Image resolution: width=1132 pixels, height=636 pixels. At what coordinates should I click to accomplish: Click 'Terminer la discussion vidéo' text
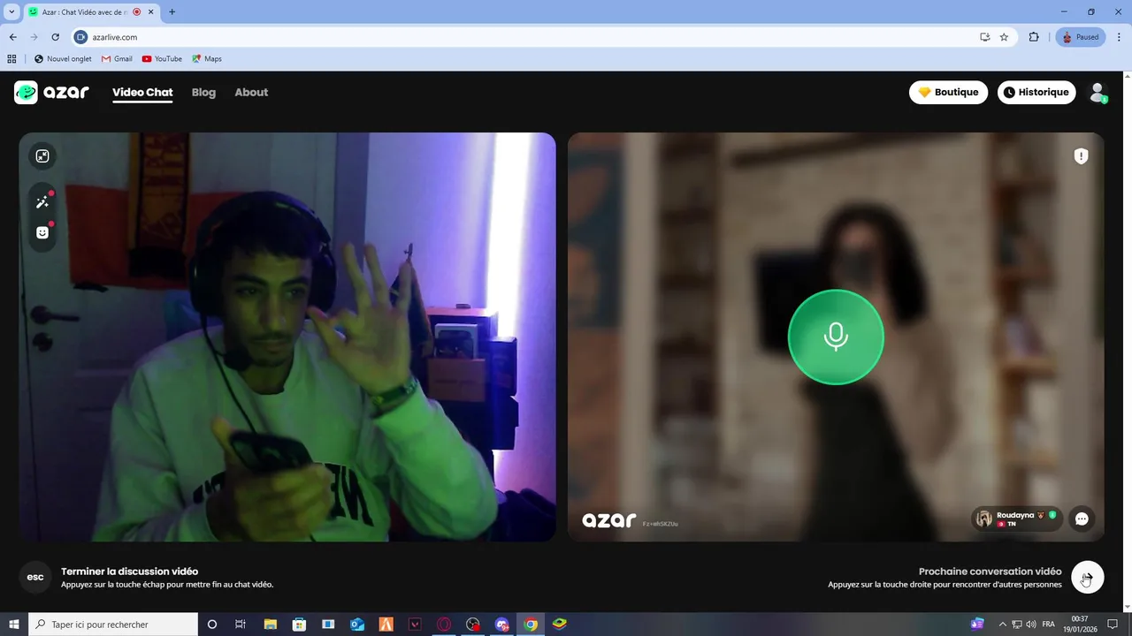tap(129, 572)
